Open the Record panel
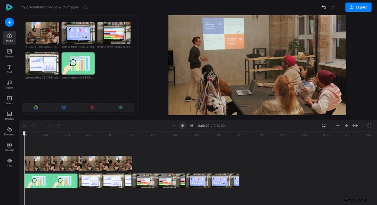The image size is (377, 205). pyautogui.click(x=9, y=147)
